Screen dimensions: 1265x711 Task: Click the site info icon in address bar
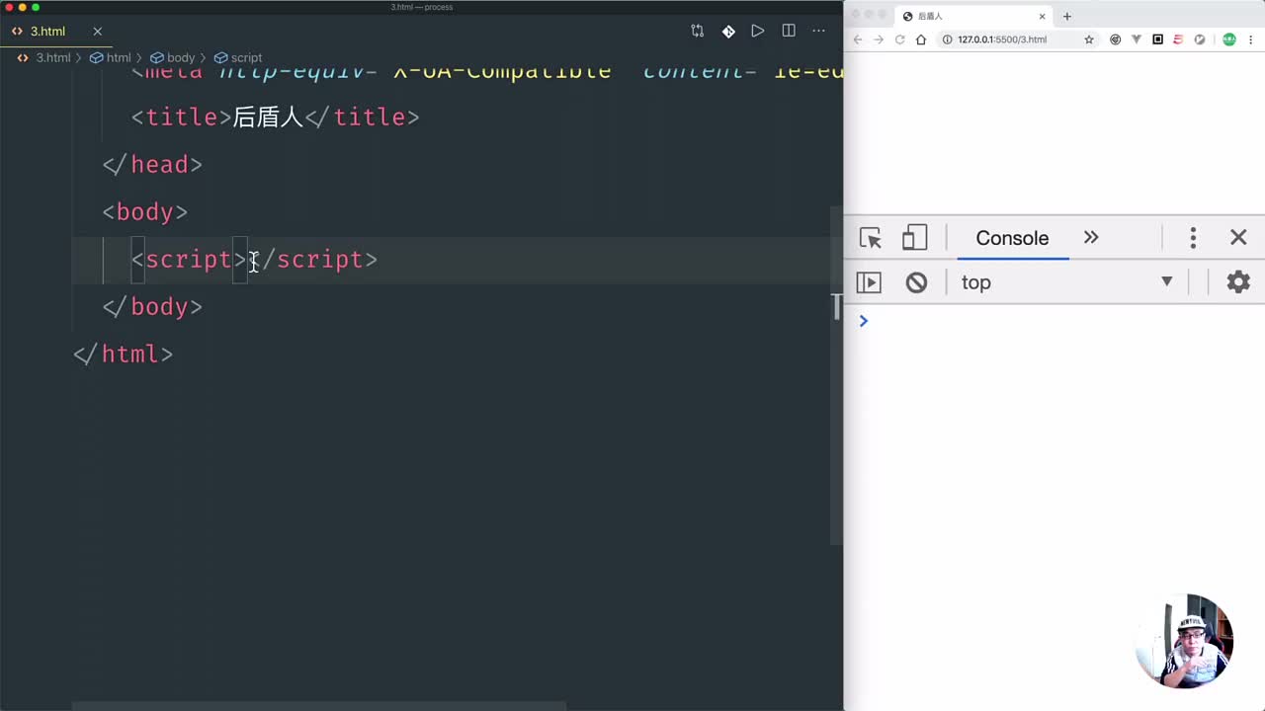[x=947, y=39]
